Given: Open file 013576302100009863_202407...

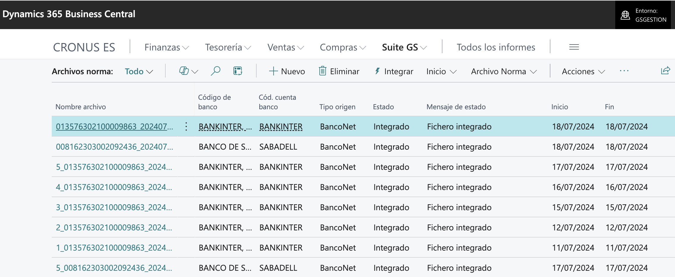Looking at the screenshot, I should (x=114, y=126).
